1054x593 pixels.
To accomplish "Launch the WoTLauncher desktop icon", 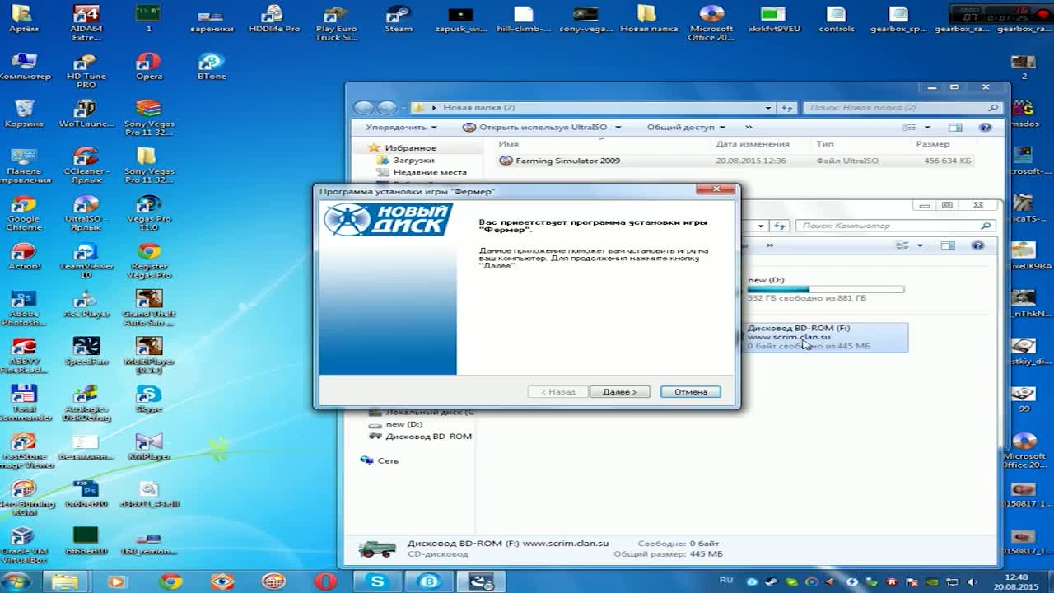I will (86, 114).
